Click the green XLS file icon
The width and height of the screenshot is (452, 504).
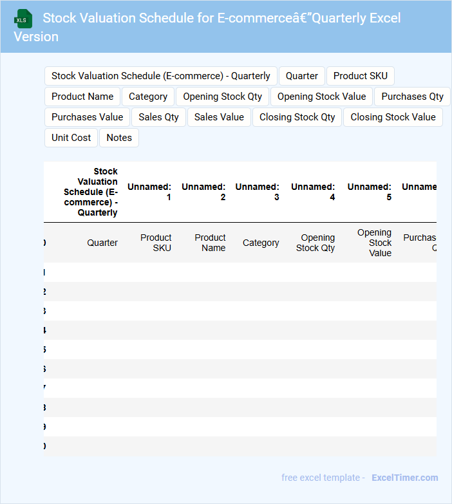[x=23, y=19]
